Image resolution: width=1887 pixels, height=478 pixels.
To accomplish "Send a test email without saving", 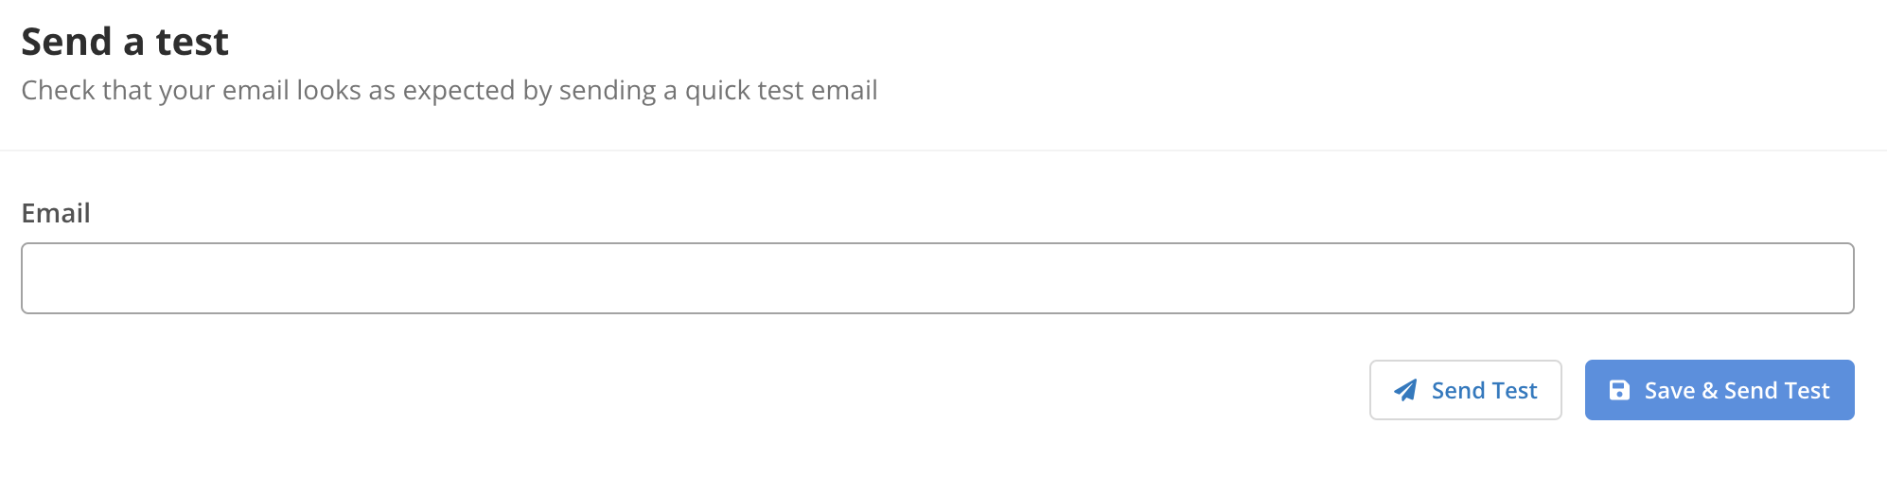I will pos(1465,390).
